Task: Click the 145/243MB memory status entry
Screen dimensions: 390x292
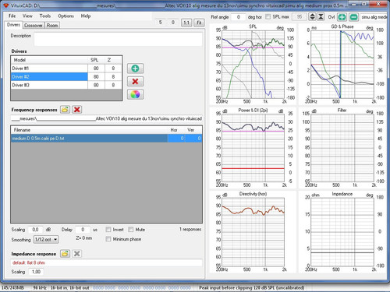Action: click(12, 287)
